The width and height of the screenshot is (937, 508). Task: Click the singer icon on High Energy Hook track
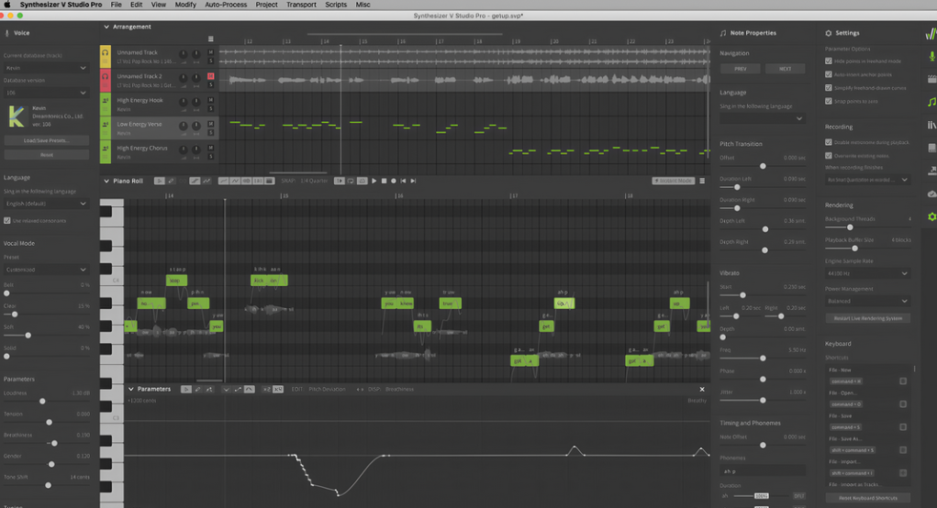point(106,100)
